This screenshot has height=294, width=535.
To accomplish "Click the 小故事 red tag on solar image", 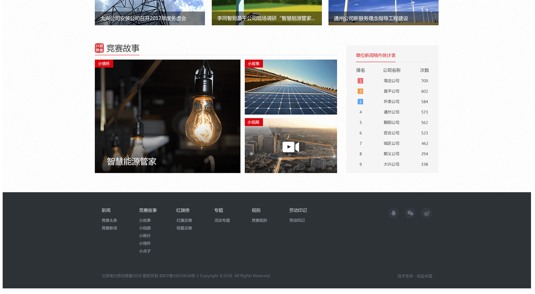I will [x=254, y=64].
